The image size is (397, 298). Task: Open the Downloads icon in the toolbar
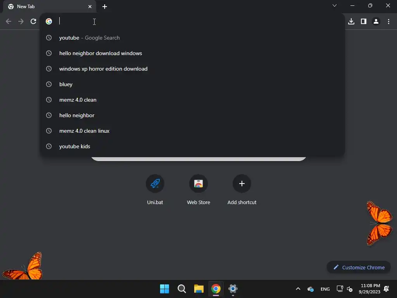[351, 21]
